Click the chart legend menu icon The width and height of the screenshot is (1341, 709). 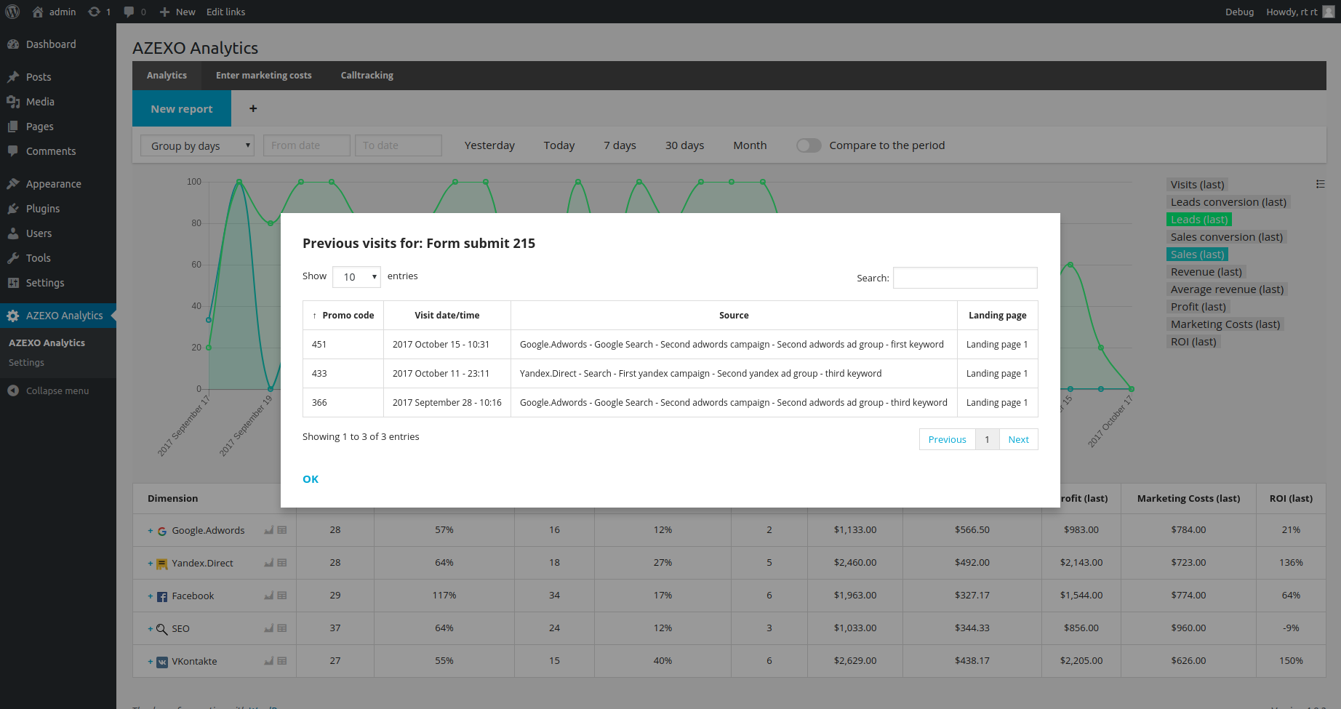(1320, 184)
